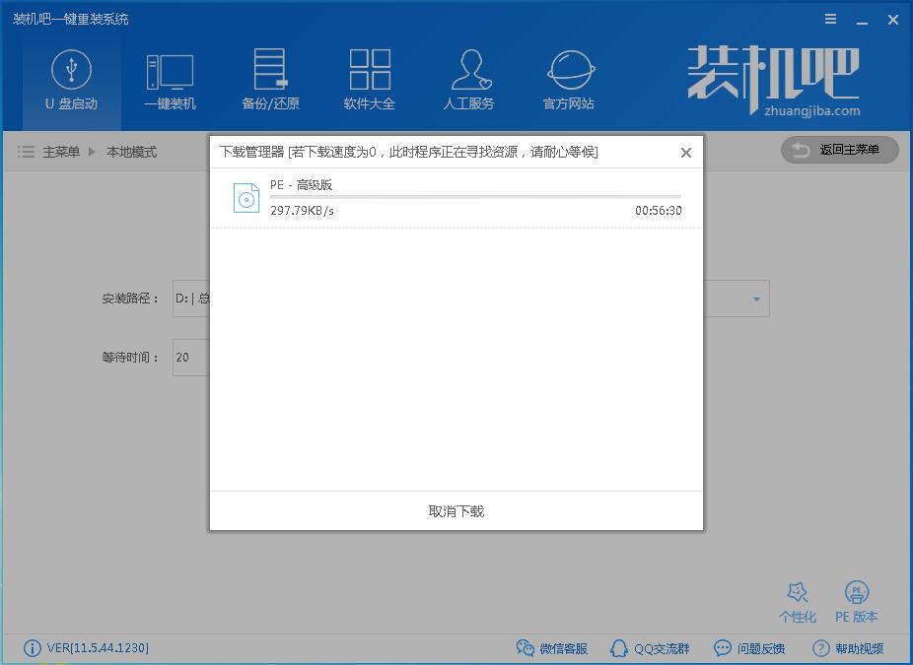The width and height of the screenshot is (913, 665).
Task: Expand the 安装路径 dropdown arrow
Action: point(756,299)
